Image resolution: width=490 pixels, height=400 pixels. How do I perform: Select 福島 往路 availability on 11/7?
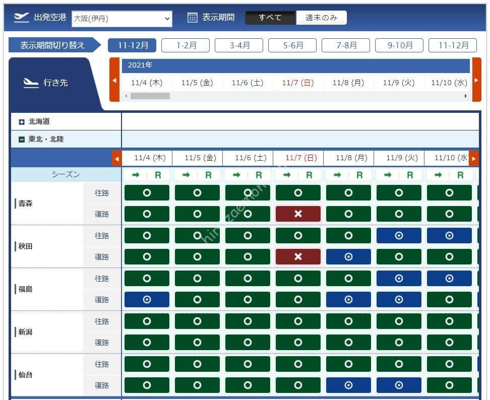tap(298, 278)
